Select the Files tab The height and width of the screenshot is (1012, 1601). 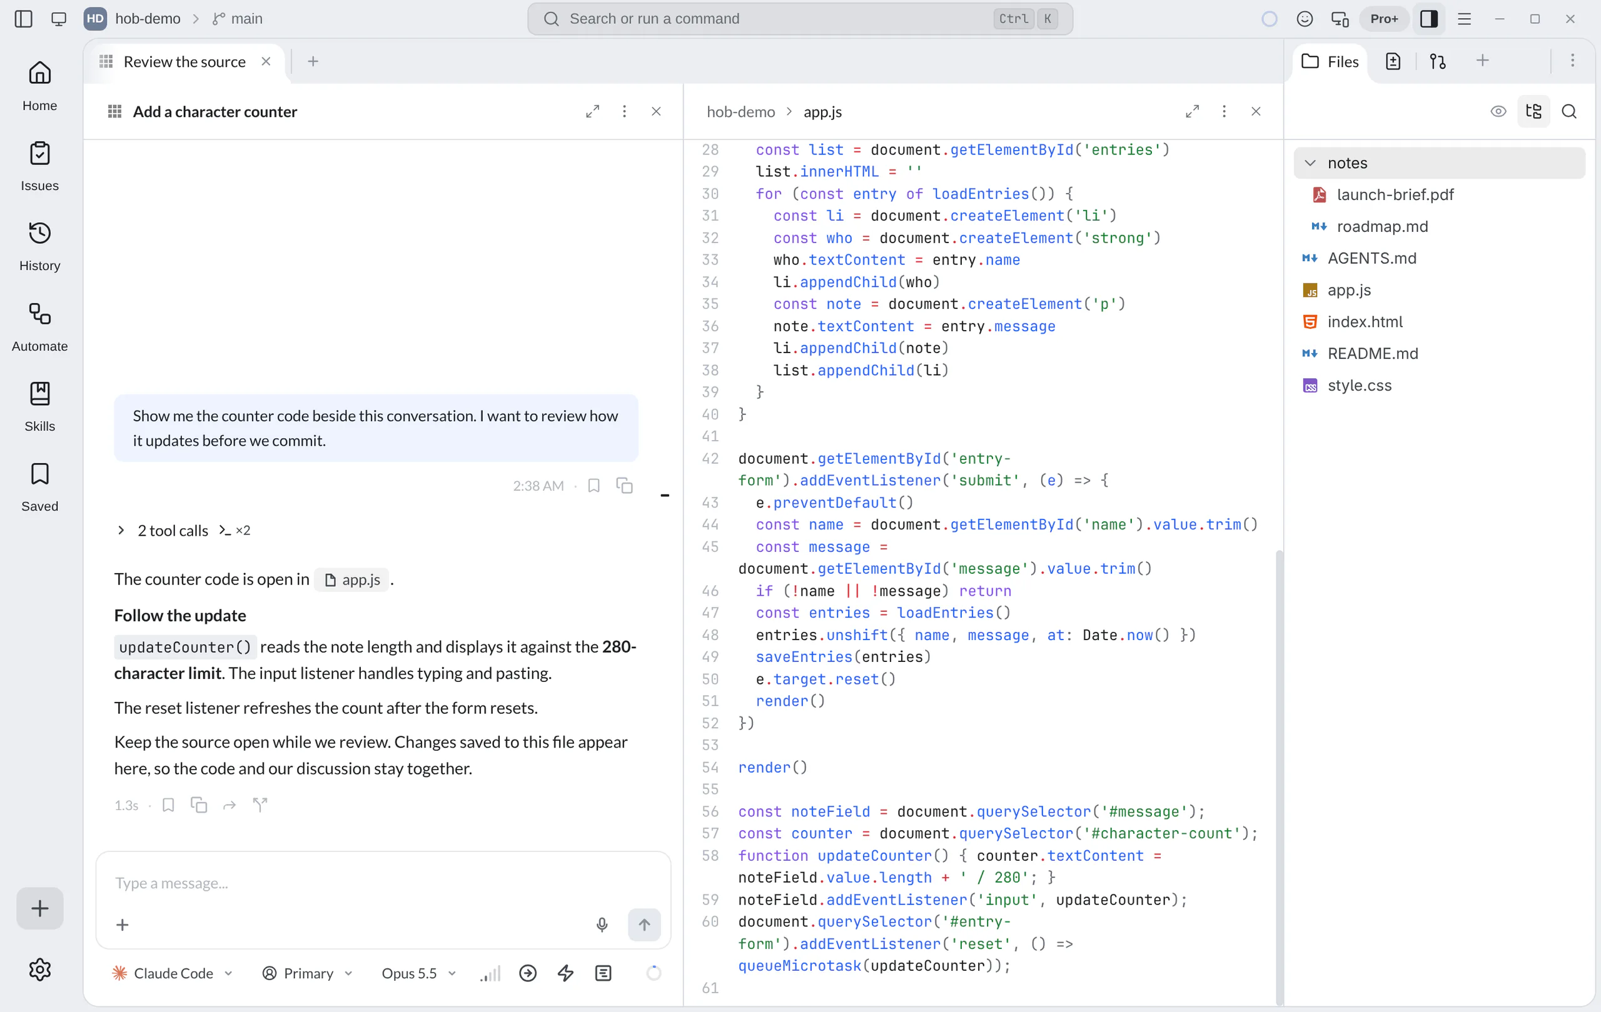pos(1330,62)
